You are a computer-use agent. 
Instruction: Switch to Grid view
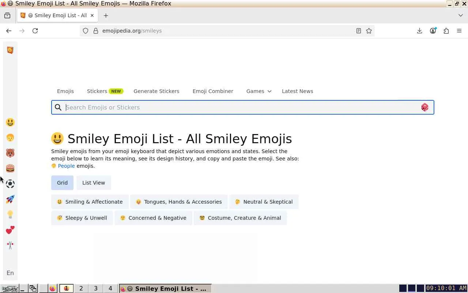[62, 183]
